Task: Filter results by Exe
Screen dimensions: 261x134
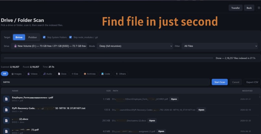Action: 75,74
